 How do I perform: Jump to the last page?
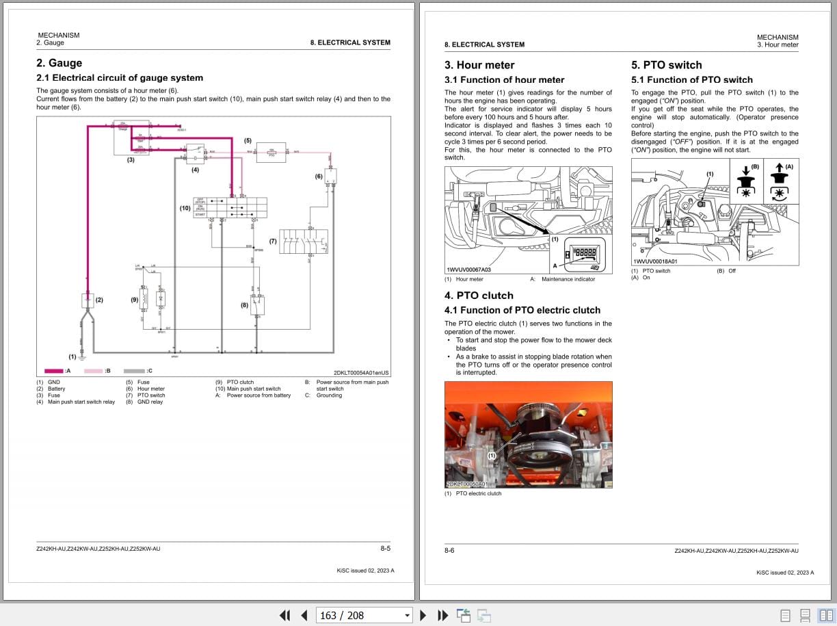click(442, 615)
